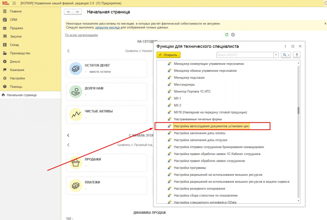Open the 1C main menu hamburger icon
Viewport: 327px width, 220px height.
pyautogui.click(x=14, y=3)
